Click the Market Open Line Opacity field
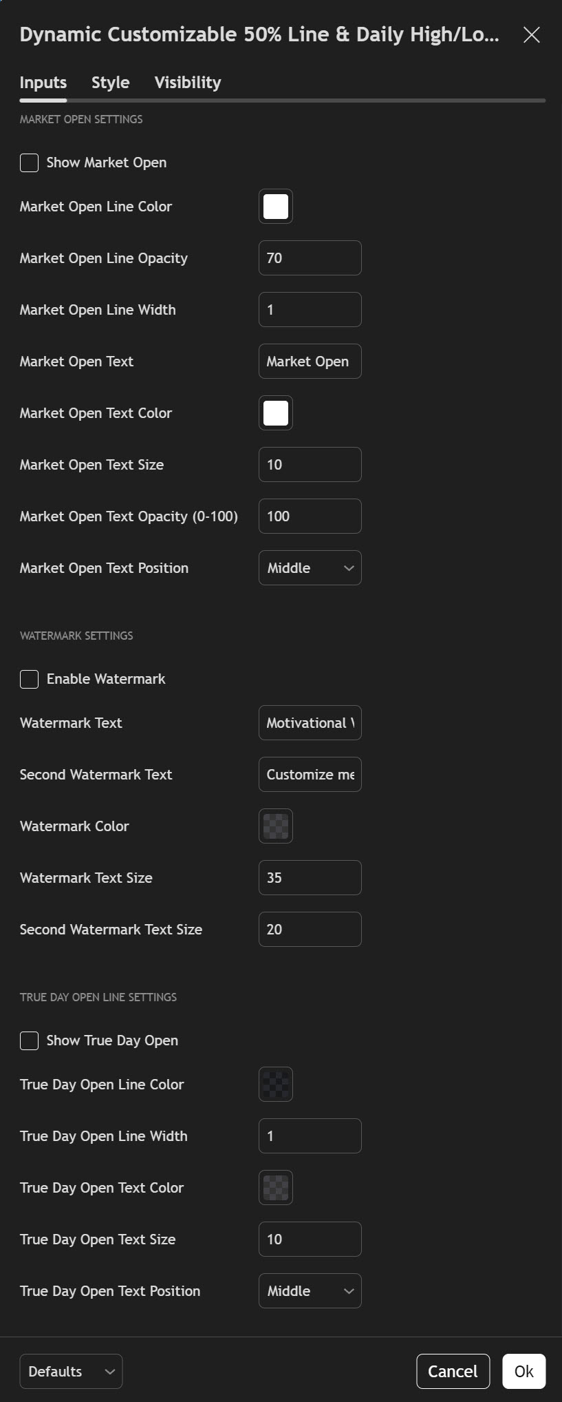 tap(310, 258)
